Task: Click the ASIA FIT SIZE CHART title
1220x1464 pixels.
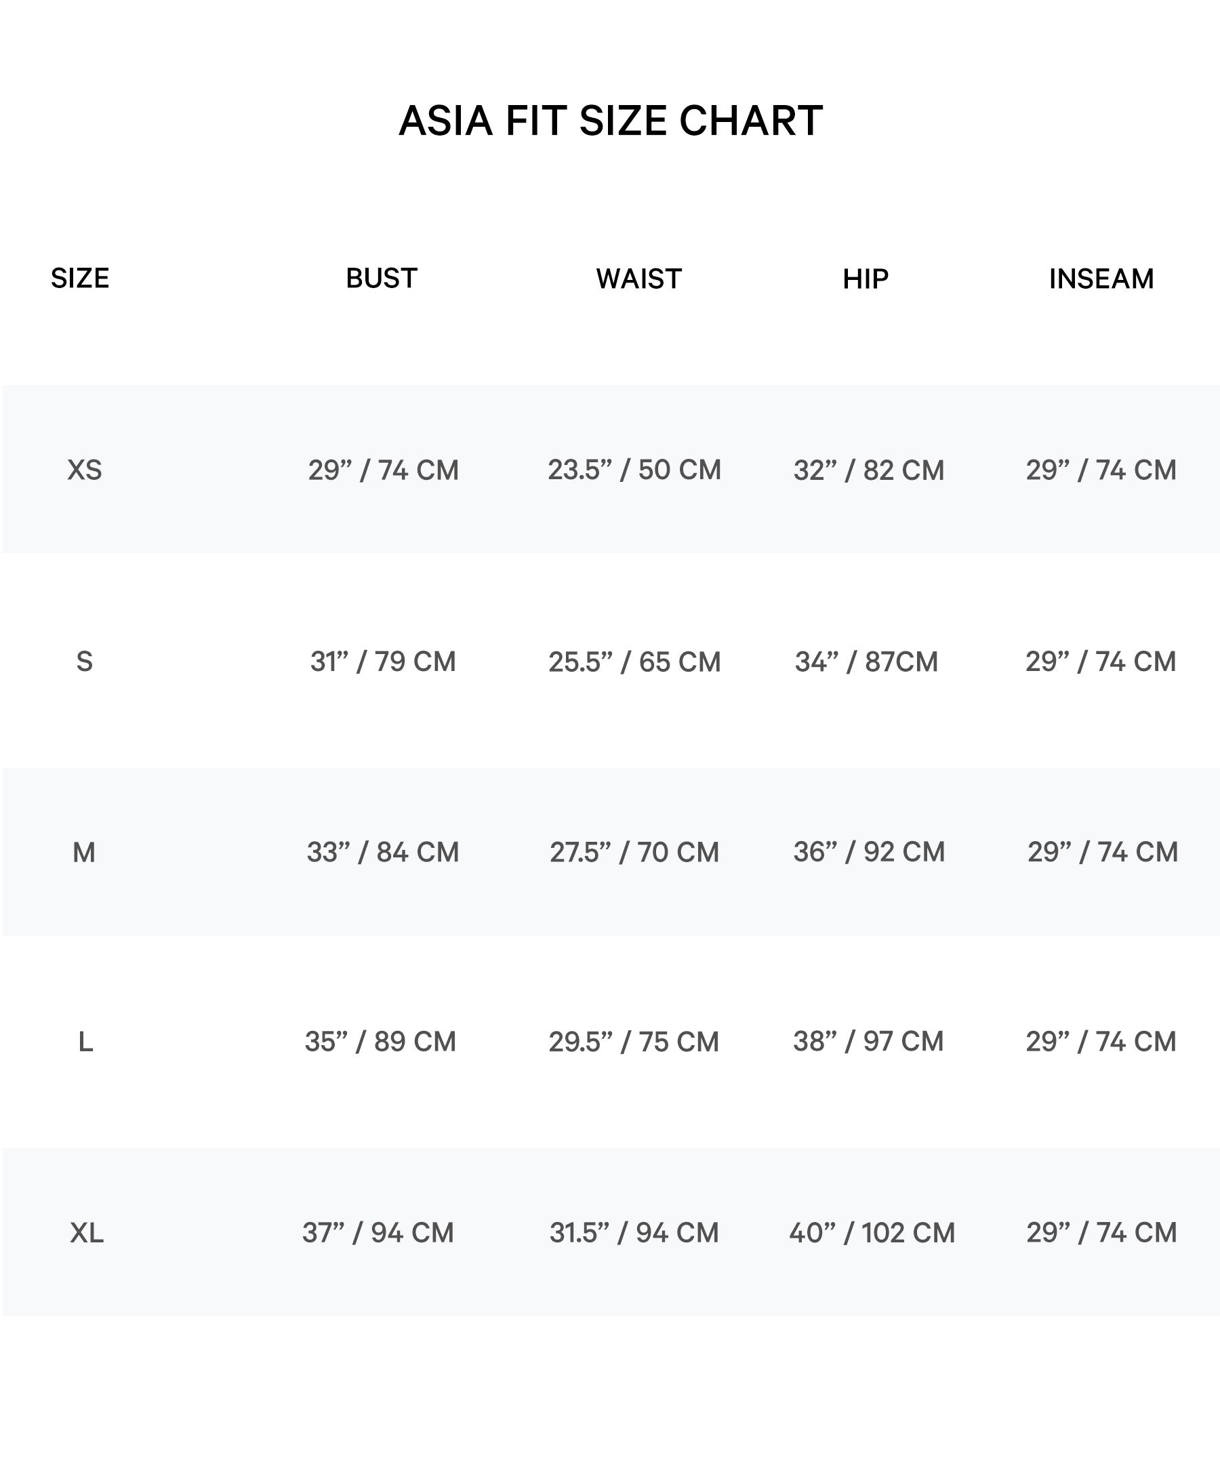Action: click(610, 121)
